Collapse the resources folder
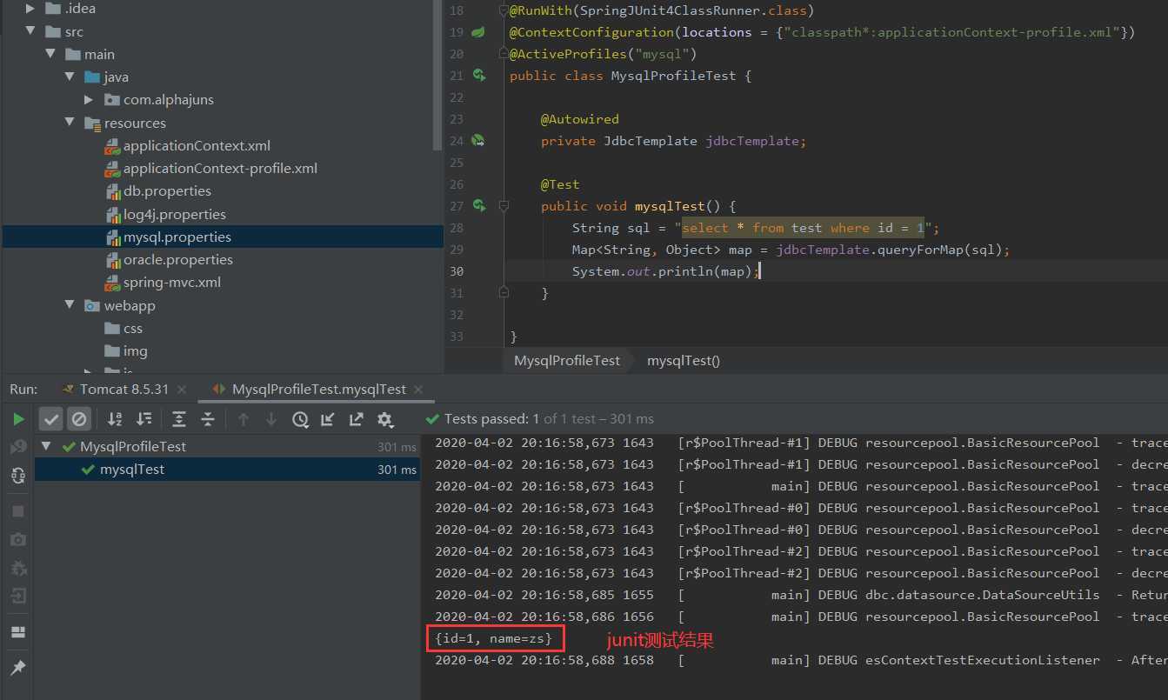The width and height of the screenshot is (1168, 700). 70,123
